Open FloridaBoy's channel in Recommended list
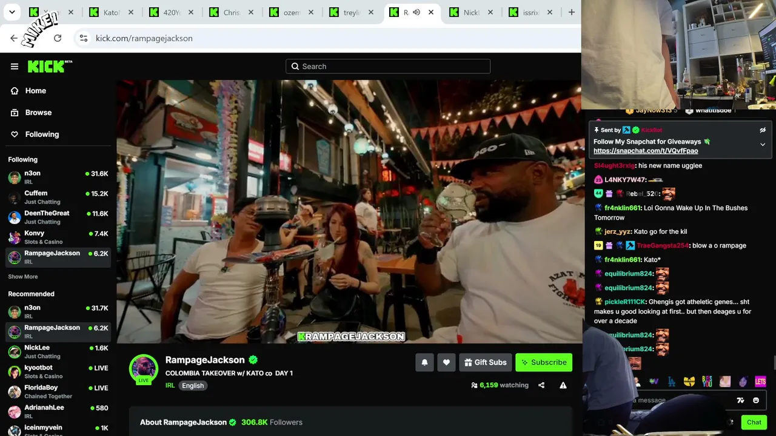Screen dimensions: 776x436 tap(58, 392)
